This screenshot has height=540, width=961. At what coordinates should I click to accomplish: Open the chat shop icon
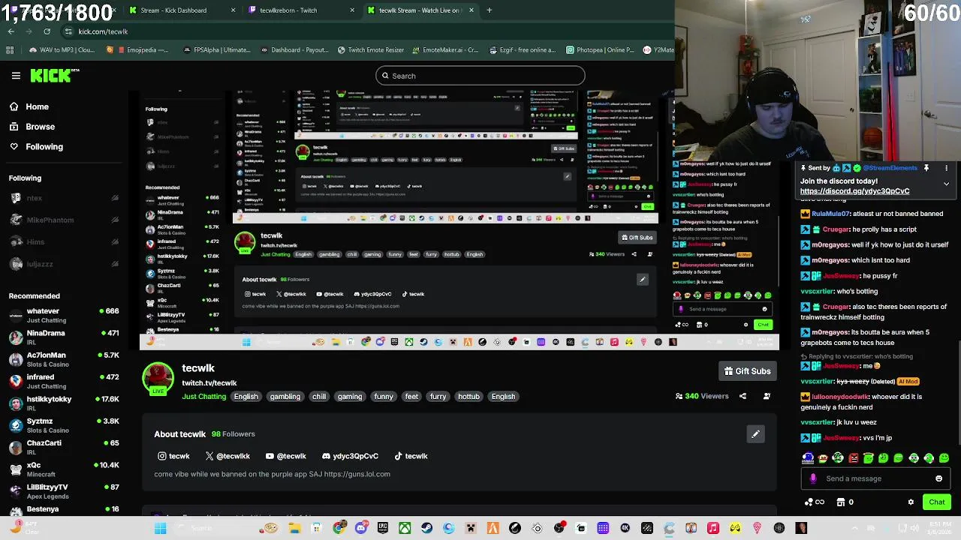click(x=841, y=502)
